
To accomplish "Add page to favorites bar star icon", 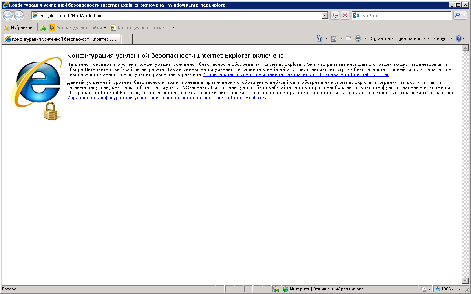I will pyautogui.click(x=42, y=28).
